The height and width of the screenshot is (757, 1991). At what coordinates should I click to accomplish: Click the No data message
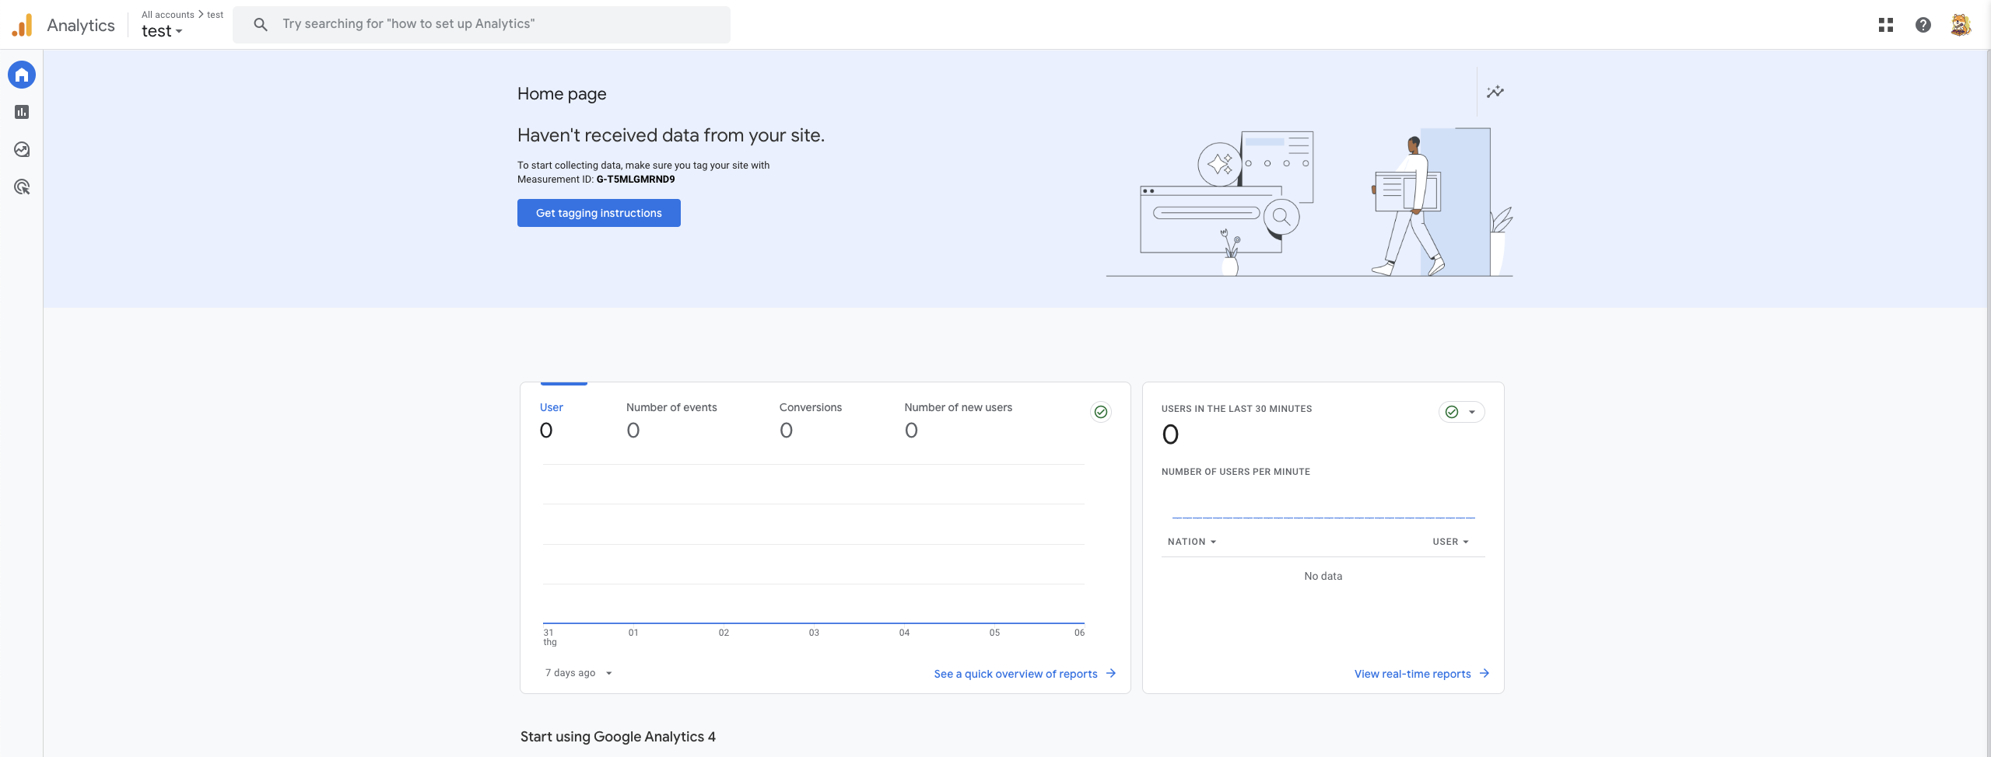(1323, 576)
